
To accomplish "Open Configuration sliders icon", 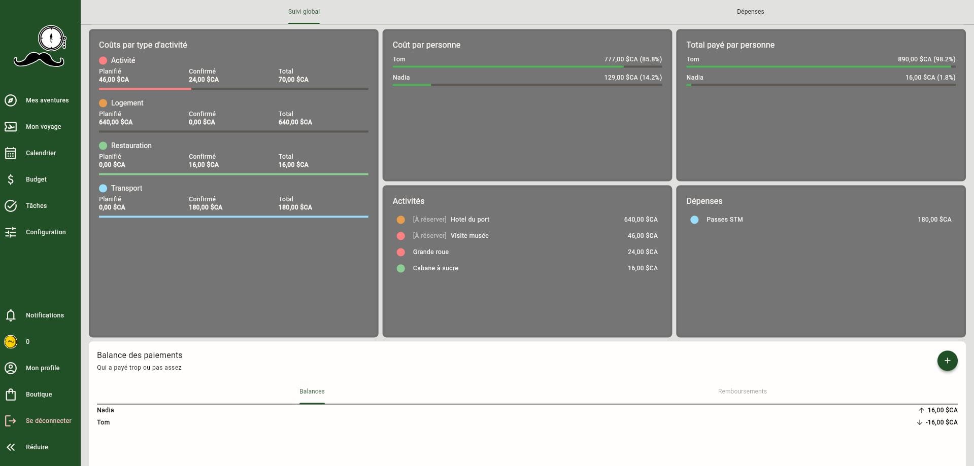I will point(11,232).
